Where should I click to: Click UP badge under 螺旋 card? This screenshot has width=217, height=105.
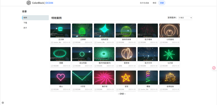(x=139, y=89)
